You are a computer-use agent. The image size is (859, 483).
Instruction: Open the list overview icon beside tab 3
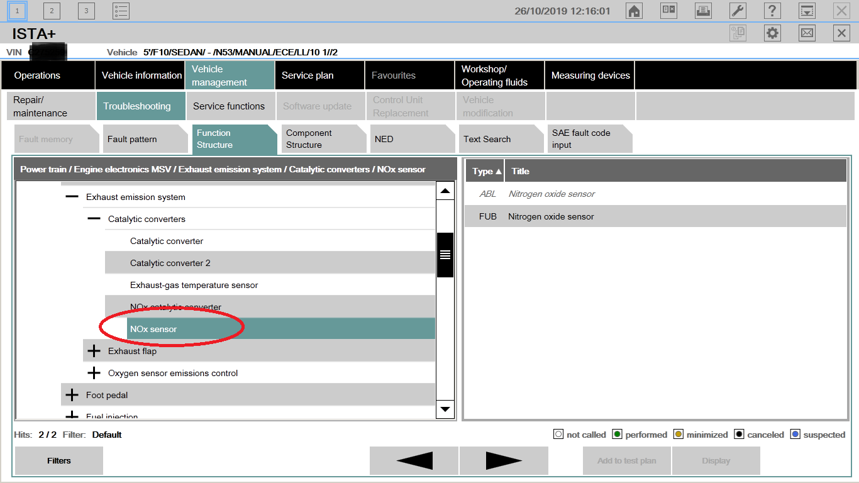pos(121,11)
